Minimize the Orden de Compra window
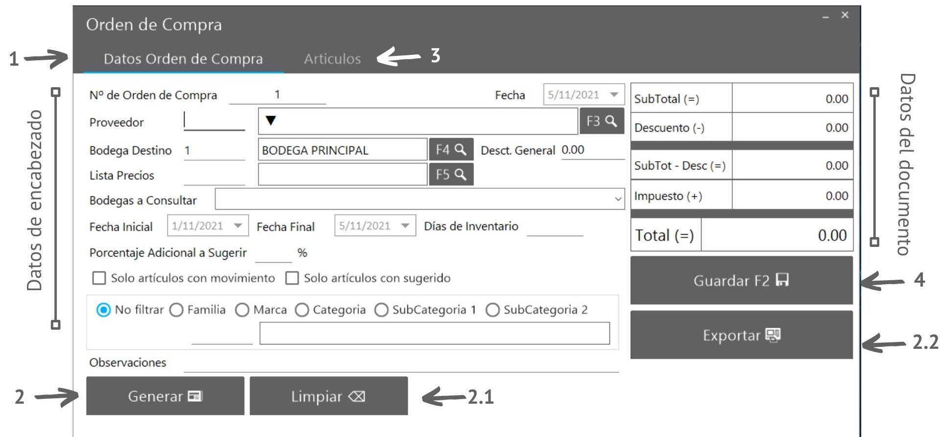This screenshot has height=437, width=940. 826,17
